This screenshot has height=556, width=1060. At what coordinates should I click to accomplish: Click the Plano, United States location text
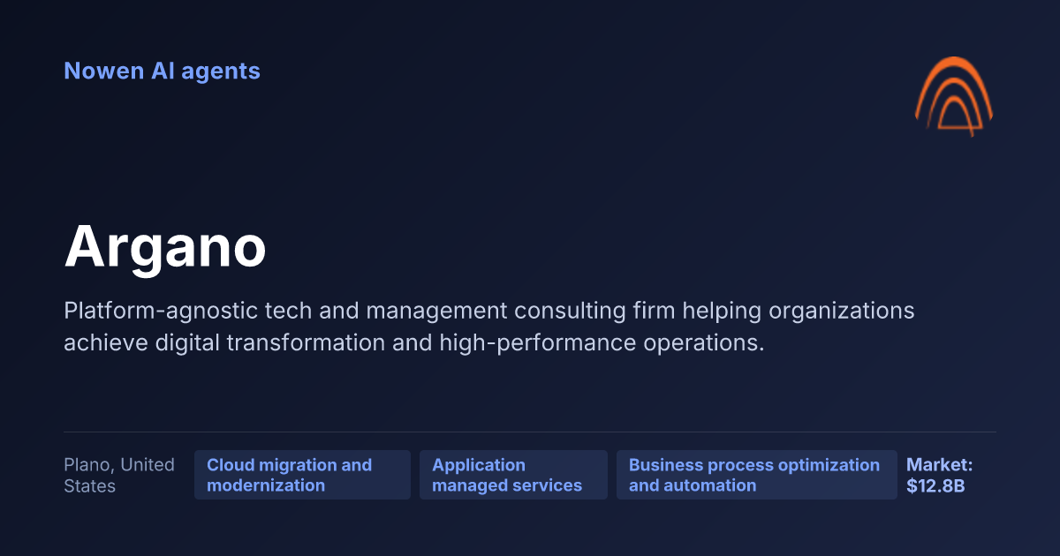click(x=119, y=475)
